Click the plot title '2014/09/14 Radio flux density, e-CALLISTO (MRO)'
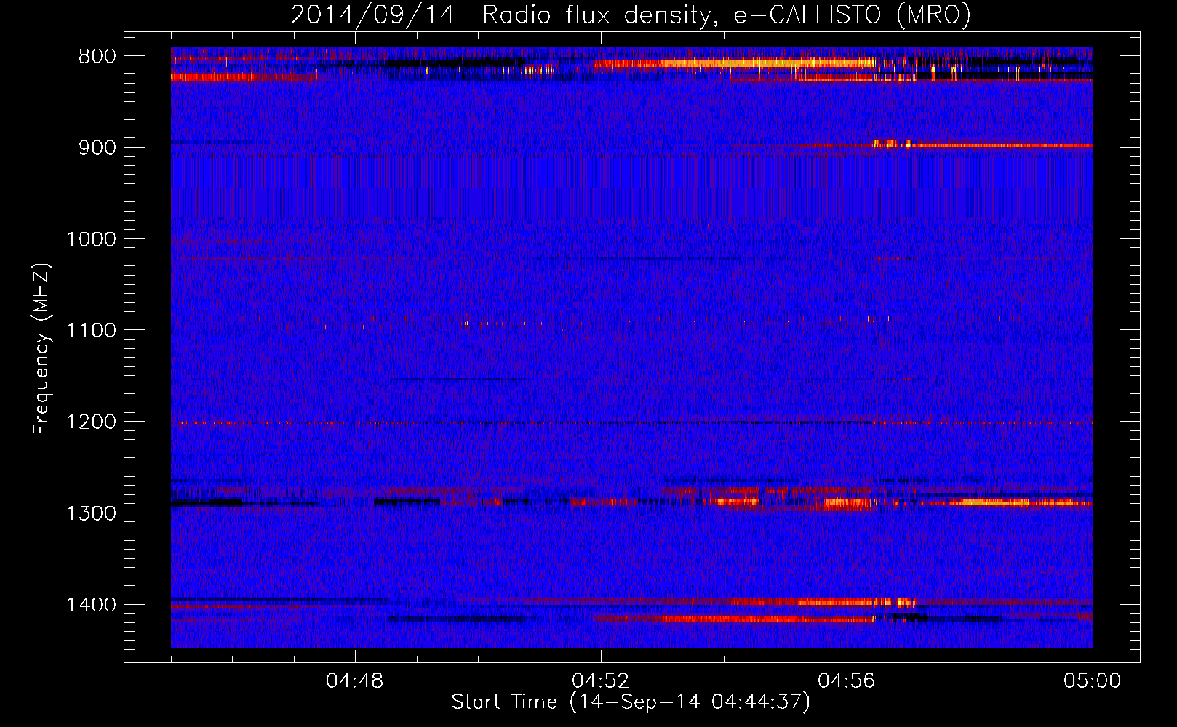Viewport: 1177px width, 727px height. [x=631, y=15]
